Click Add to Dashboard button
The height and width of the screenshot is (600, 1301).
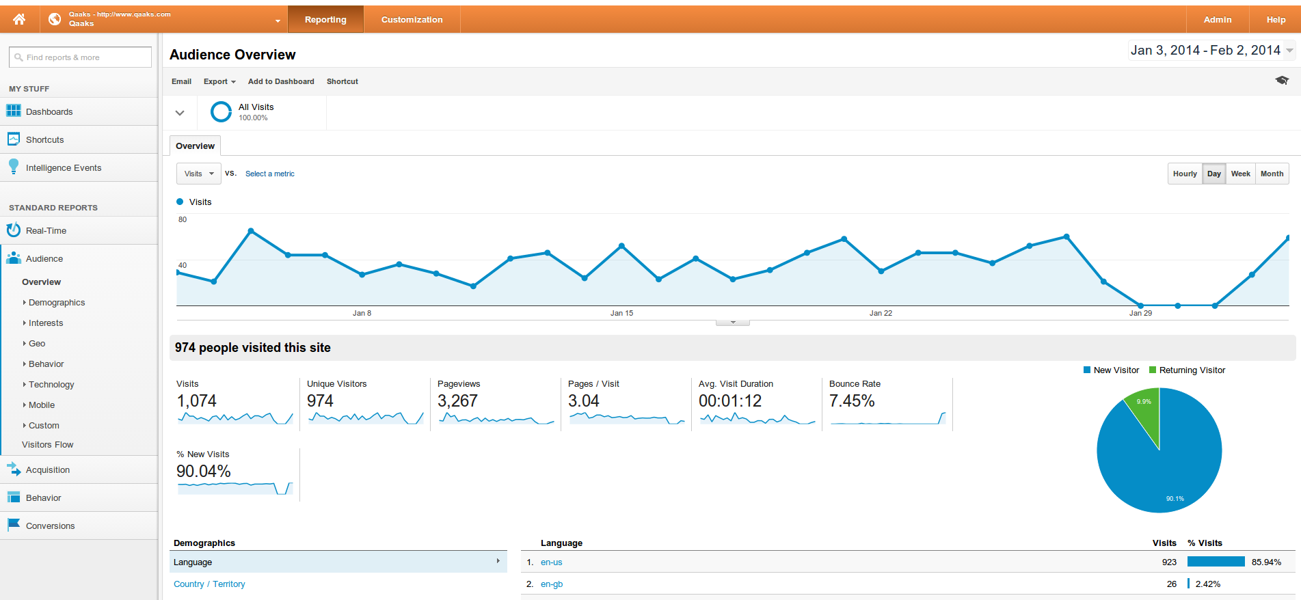point(281,81)
